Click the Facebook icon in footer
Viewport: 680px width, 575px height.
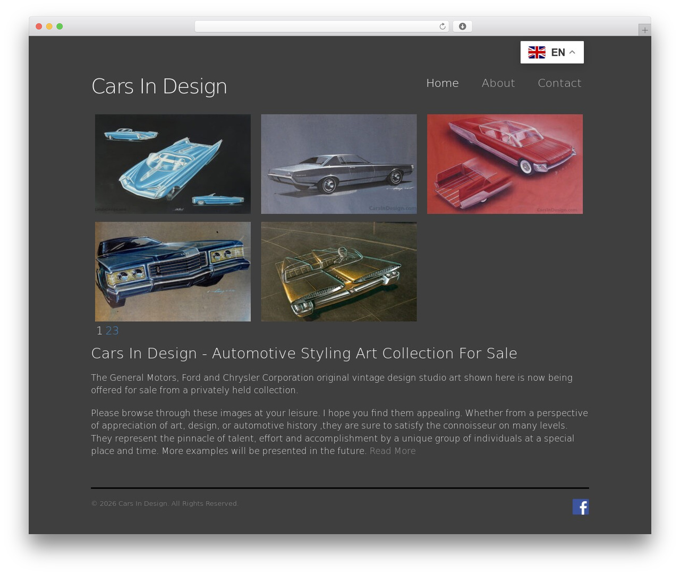tap(580, 507)
